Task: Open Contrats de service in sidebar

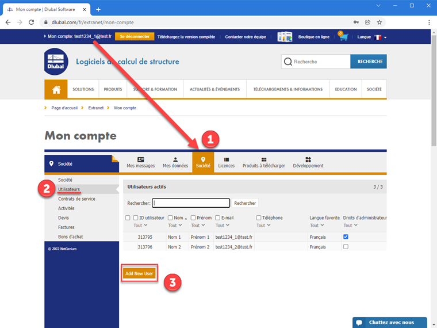Action: [76, 199]
